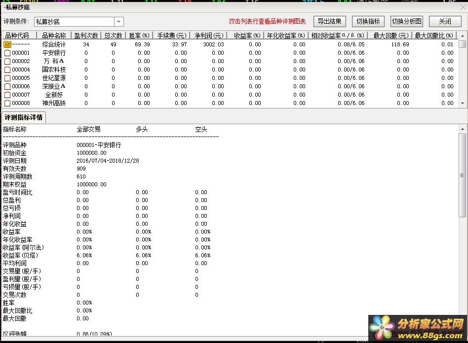Click the 收益率(贝塔) row label
Screen dimensions: 468x343
20,255
